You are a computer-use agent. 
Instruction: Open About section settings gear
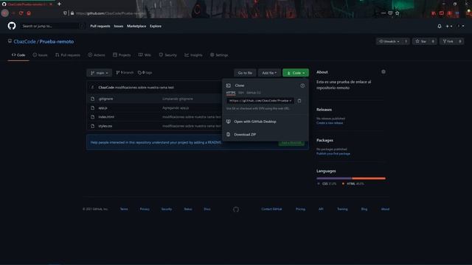[x=383, y=72]
